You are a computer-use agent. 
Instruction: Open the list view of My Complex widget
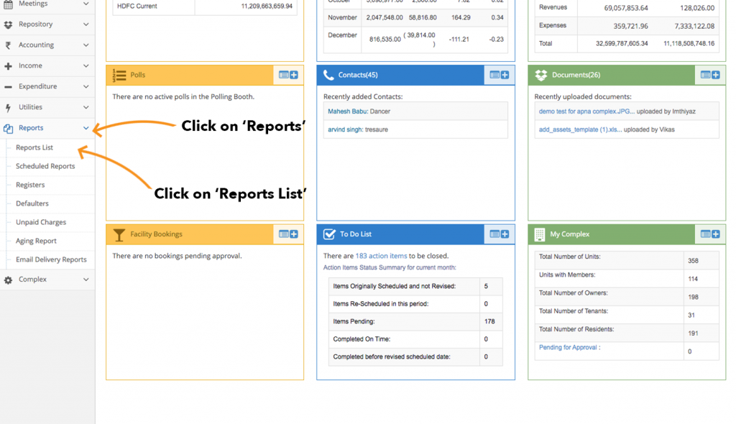click(x=705, y=234)
